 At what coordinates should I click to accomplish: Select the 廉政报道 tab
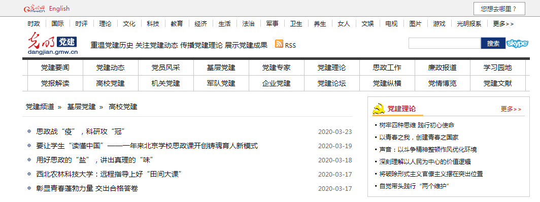tap(443, 68)
